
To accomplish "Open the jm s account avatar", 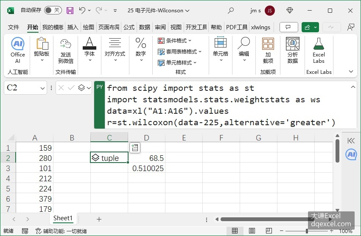I will click(270, 11).
